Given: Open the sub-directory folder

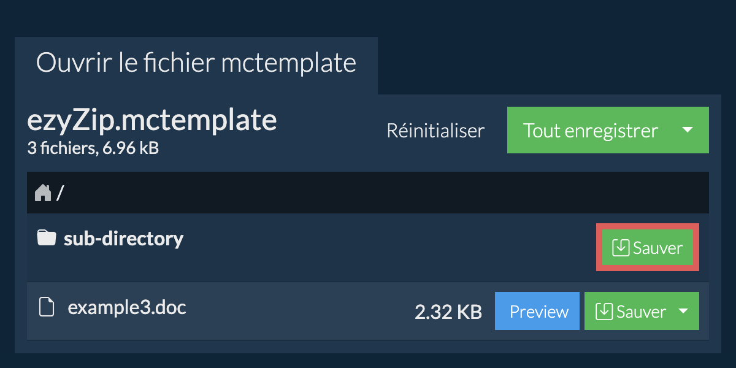Looking at the screenshot, I should tap(123, 238).
